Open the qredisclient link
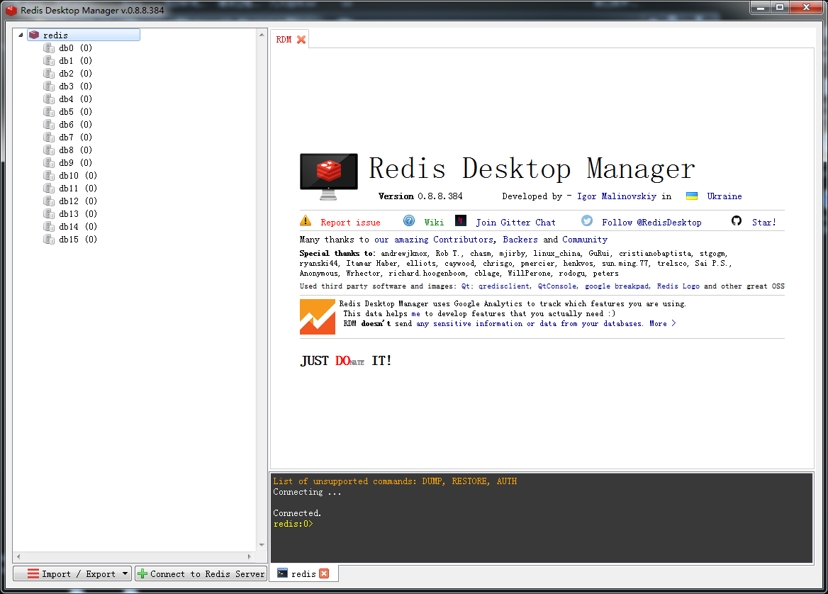Viewport: 828px width, 594px height. (x=504, y=286)
